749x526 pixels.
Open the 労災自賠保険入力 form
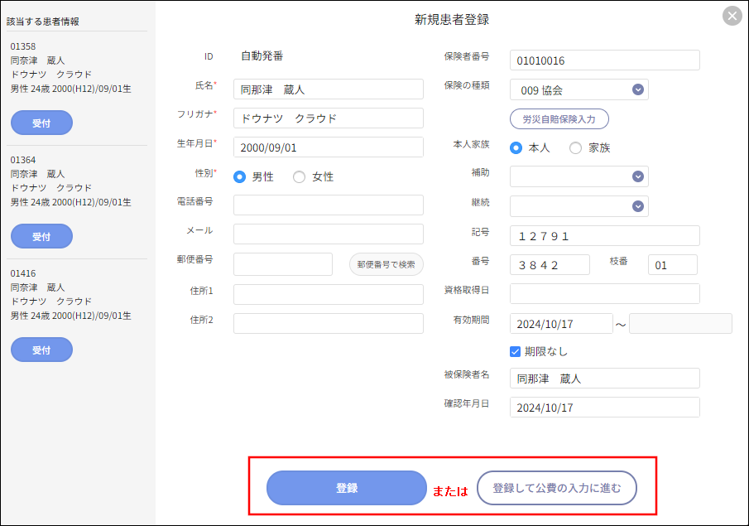pos(559,118)
